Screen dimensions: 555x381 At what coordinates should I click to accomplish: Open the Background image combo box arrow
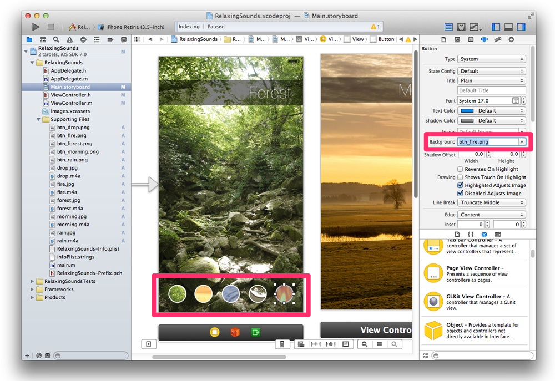[x=522, y=142]
